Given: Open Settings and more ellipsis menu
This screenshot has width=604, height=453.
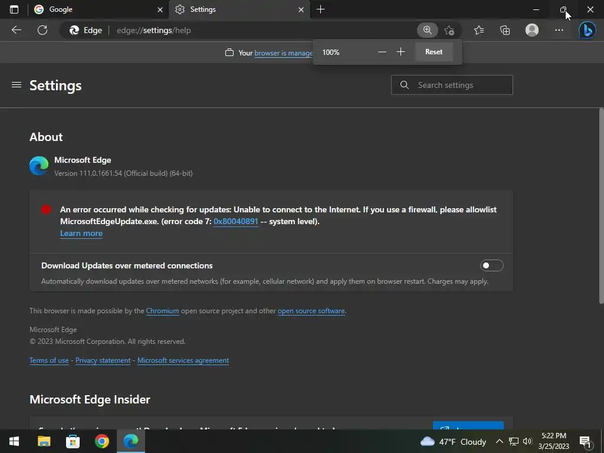Looking at the screenshot, I should tap(559, 30).
